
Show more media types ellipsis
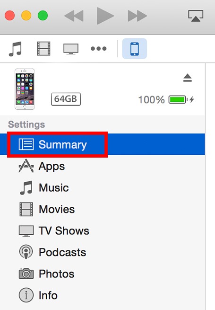pos(98,48)
